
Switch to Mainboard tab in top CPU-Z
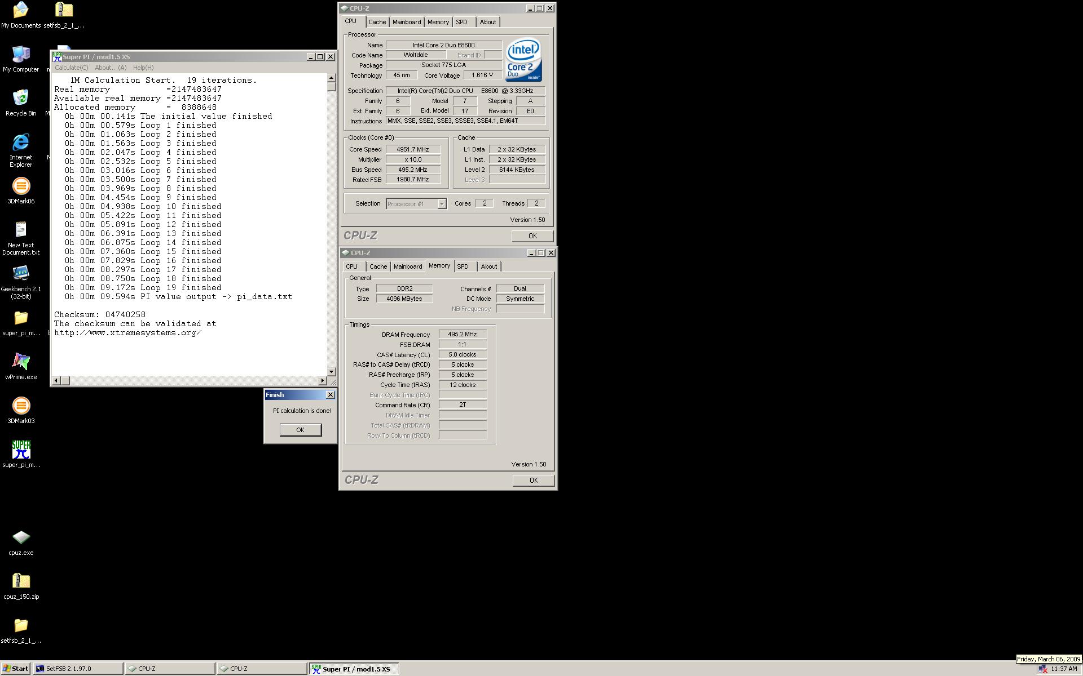(407, 22)
